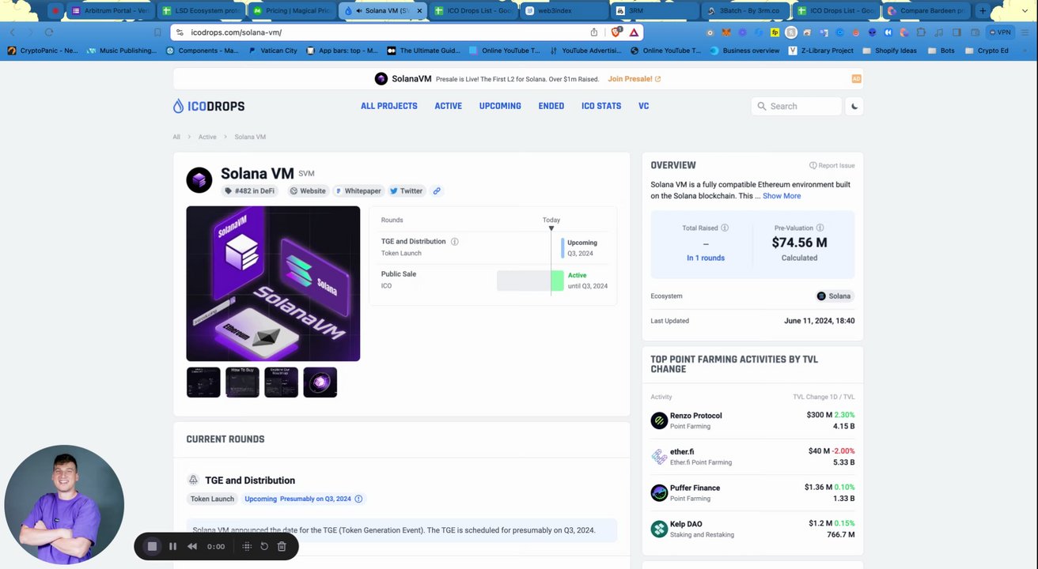Switch to web3index tab
Viewport: 1038px width, 569px height.
[563, 11]
